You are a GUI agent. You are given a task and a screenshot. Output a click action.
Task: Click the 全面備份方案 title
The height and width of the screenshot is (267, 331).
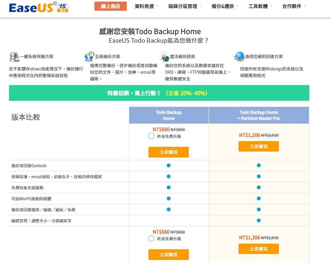click(x=107, y=56)
